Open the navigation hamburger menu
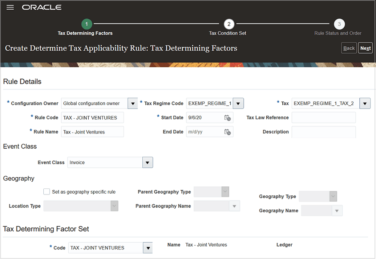This screenshot has height=259, width=376. (x=10, y=7)
